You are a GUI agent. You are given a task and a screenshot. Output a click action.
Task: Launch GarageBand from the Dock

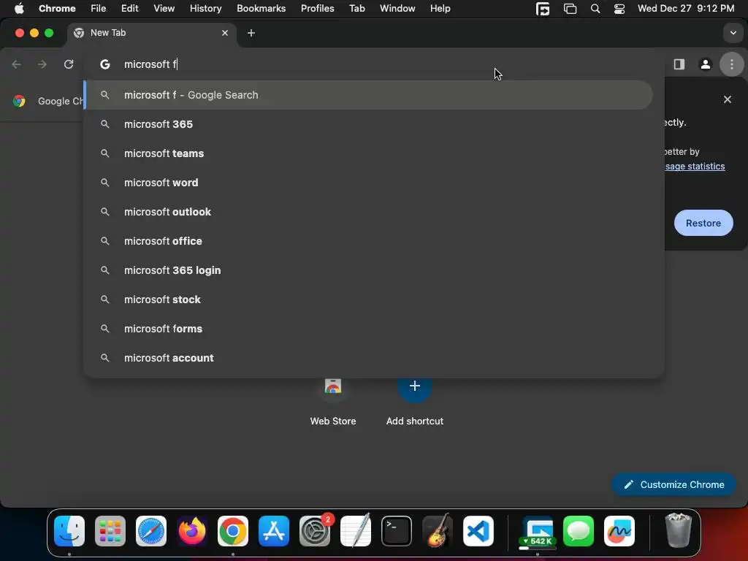point(438,530)
